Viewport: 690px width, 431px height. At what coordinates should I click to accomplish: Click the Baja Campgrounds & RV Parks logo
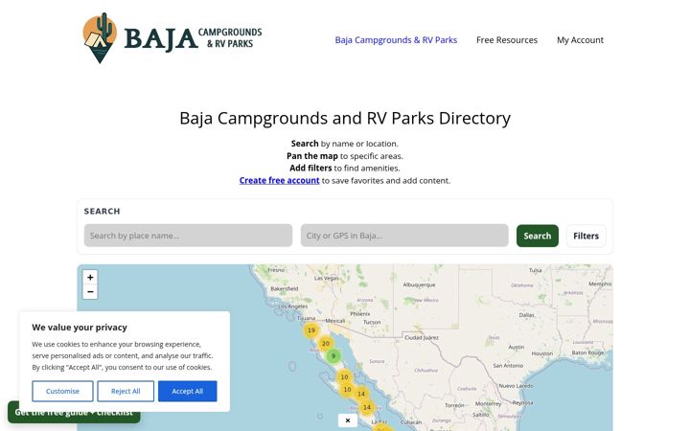click(x=172, y=38)
